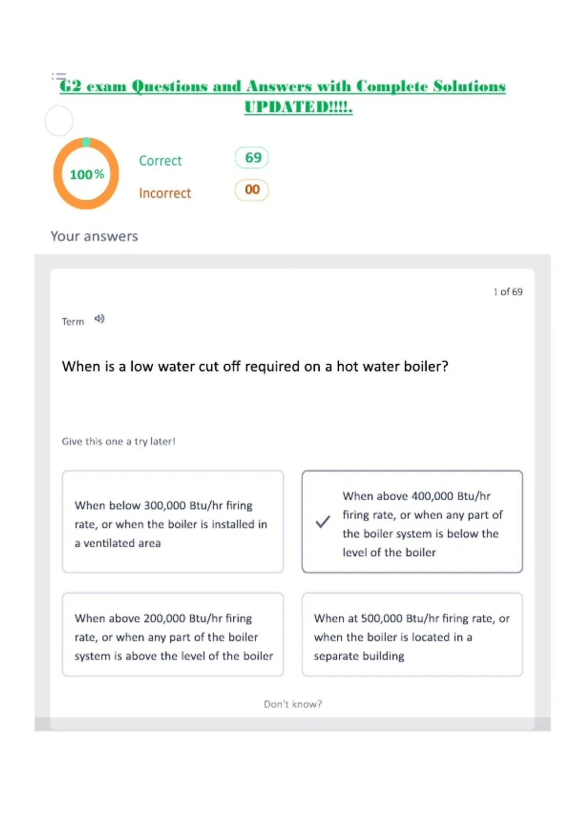The width and height of the screenshot is (584, 828).
Task: Click the 'Incorrect' label
Action: pos(165,193)
